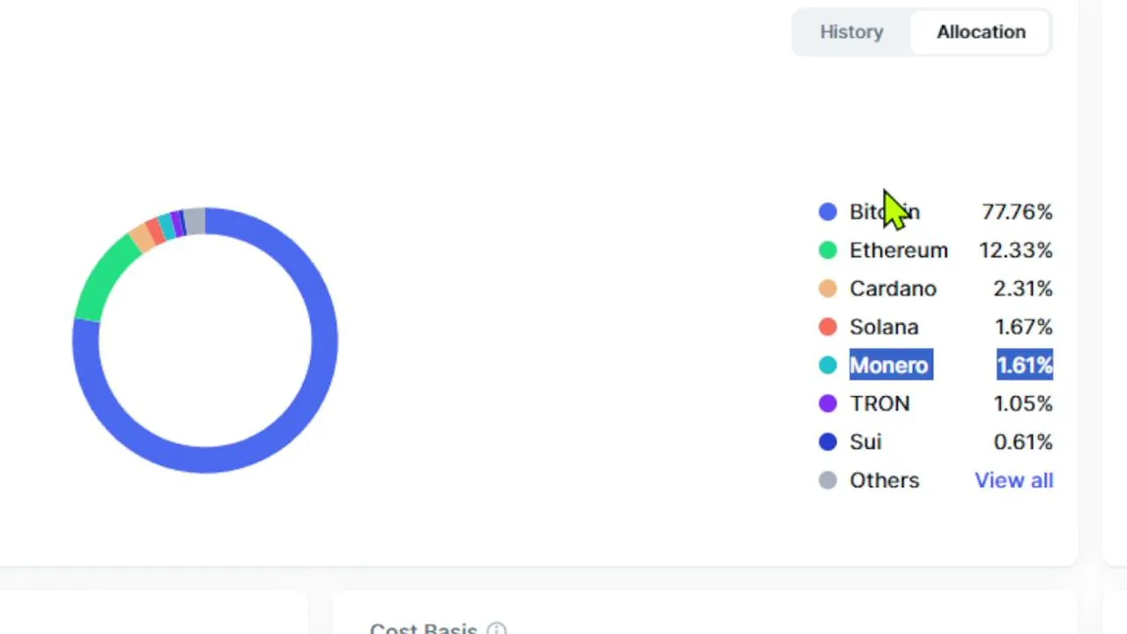
Task: Click the Cardano legend label
Action: tap(893, 288)
